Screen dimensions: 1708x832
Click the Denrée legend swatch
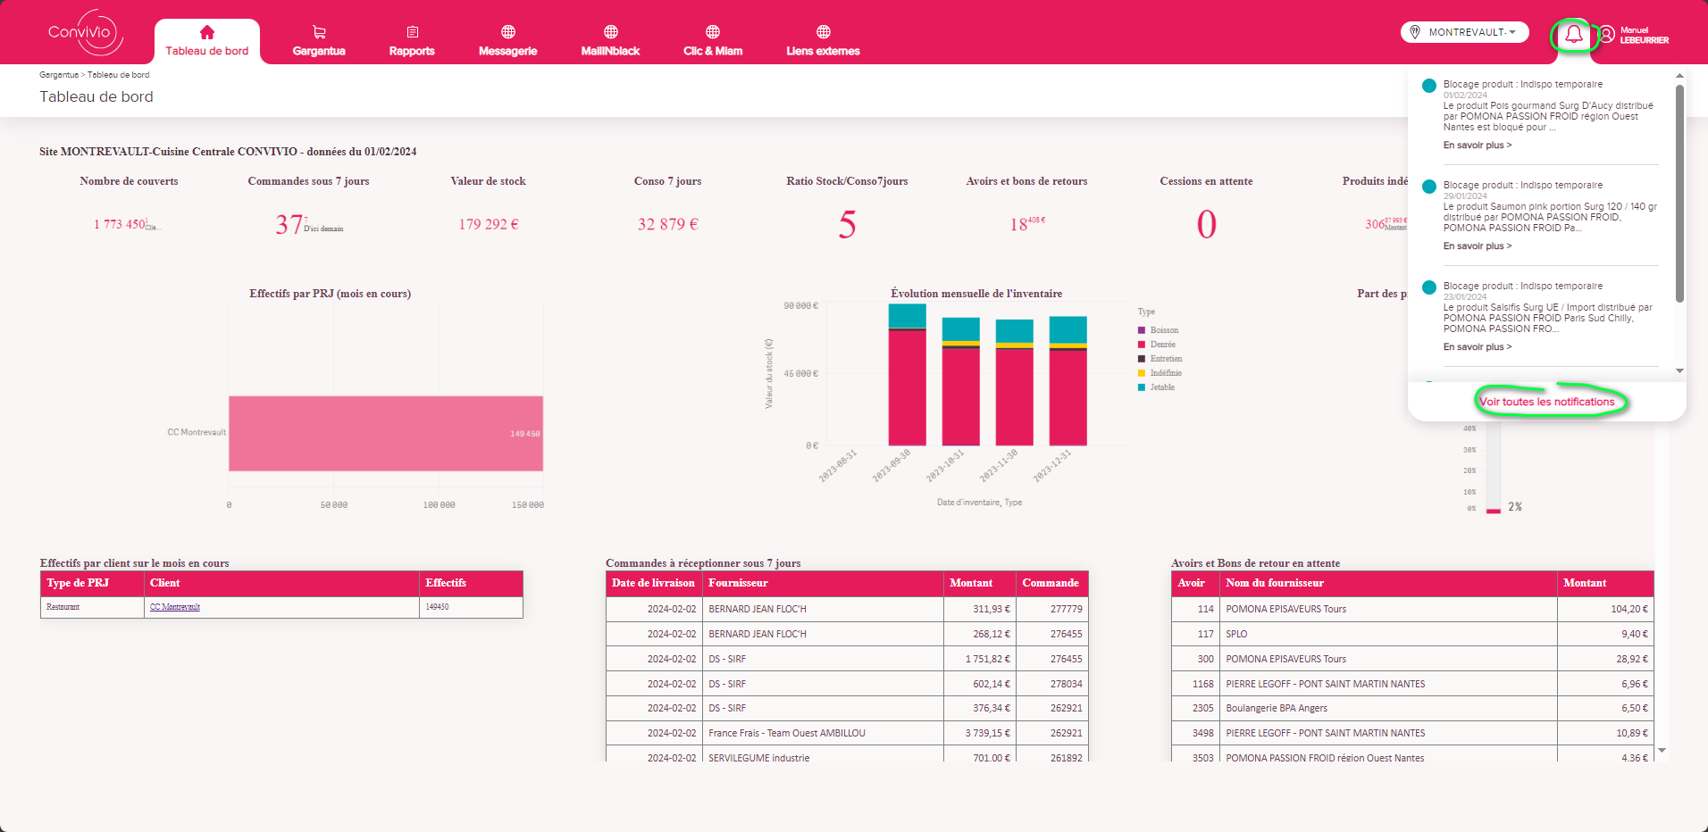1142,345
